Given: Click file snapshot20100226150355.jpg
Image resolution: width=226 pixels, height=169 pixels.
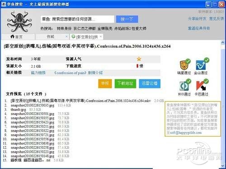Looking at the screenshot, I should (x=33, y=118).
